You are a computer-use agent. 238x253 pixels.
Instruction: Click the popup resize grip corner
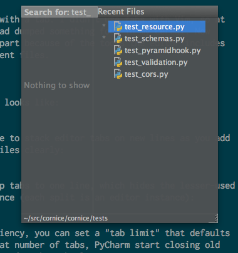click(x=216, y=218)
